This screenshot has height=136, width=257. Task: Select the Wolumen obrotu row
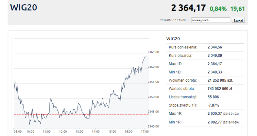pos(205,80)
